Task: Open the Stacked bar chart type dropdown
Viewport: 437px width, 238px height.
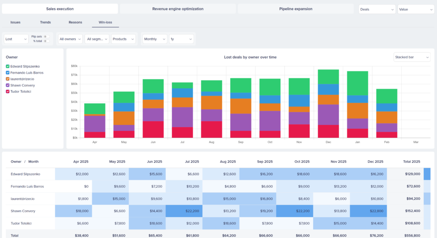Action: click(x=412, y=57)
